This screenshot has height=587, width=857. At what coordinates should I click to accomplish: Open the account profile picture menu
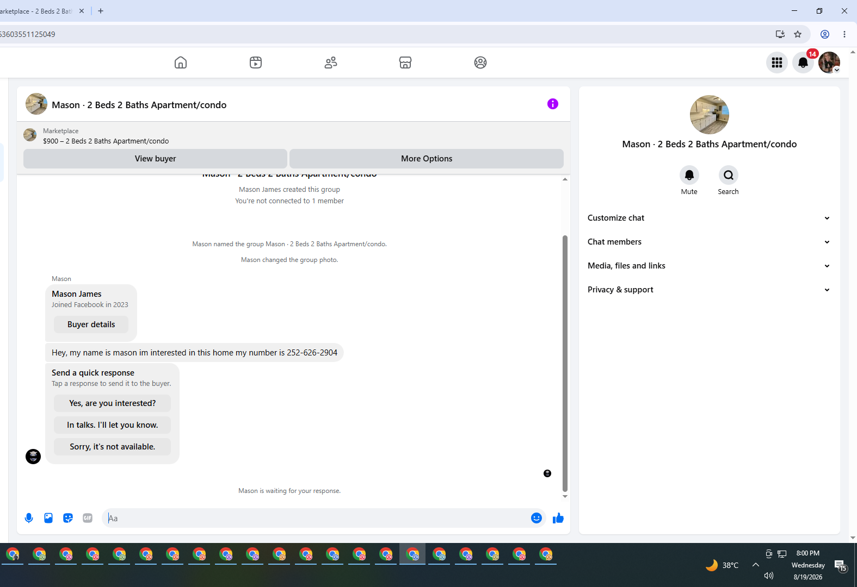pos(829,63)
